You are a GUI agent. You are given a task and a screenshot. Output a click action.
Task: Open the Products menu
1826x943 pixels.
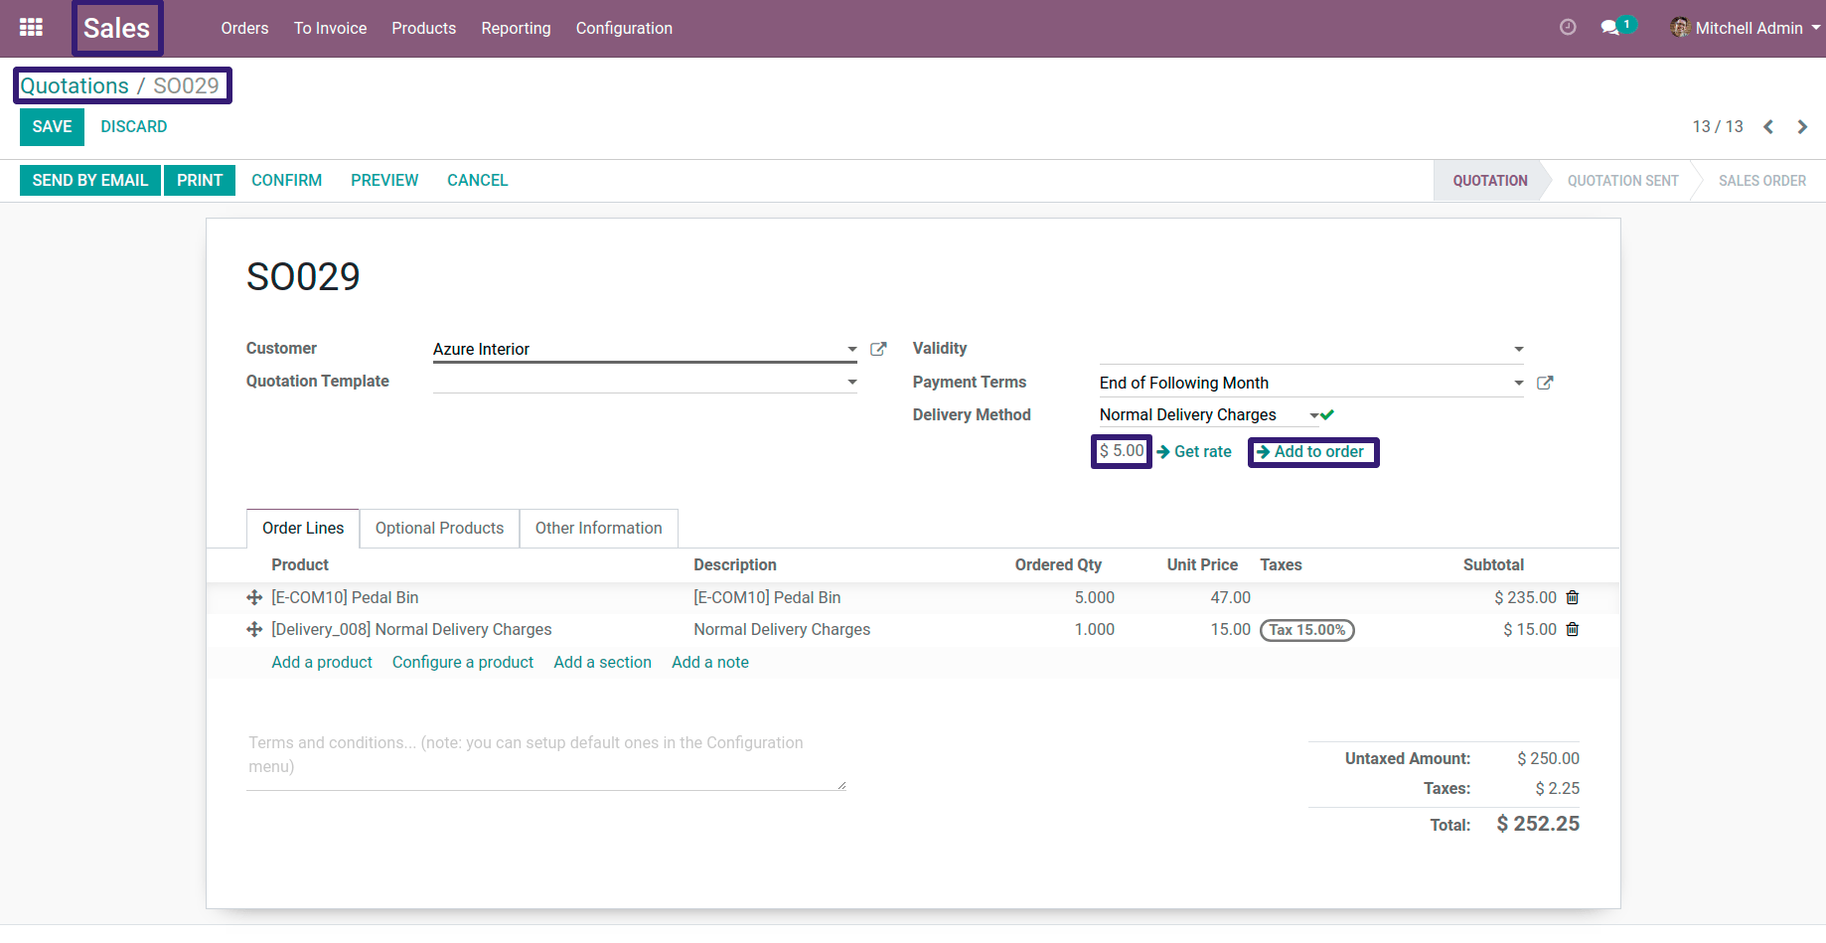click(424, 28)
